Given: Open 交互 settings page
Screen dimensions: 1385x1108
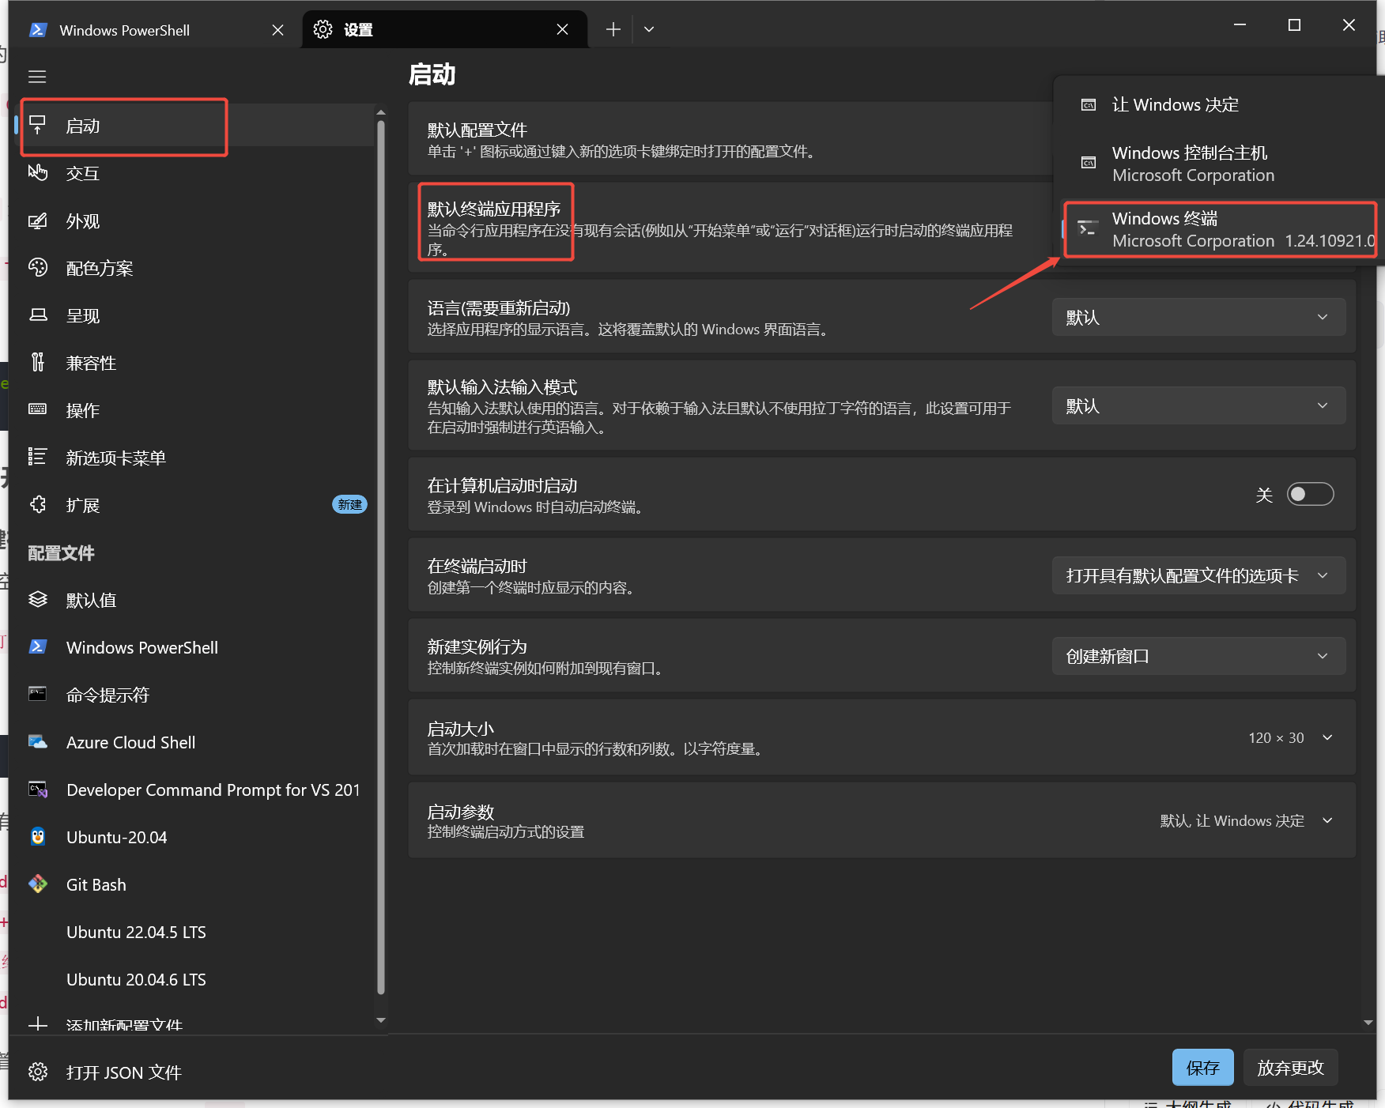Looking at the screenshot, I should tap(194, 173).
